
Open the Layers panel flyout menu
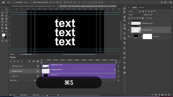(x=172, y=8)
